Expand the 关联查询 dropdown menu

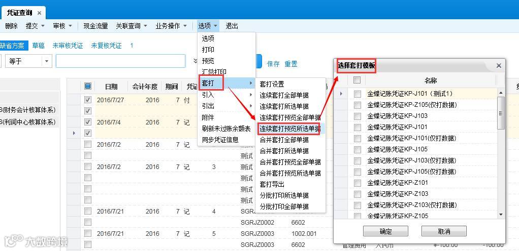click(145, 26)
